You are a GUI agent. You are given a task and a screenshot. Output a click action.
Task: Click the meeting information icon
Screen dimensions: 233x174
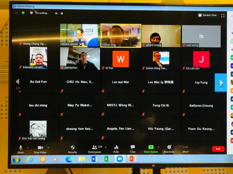pos(16,13)
